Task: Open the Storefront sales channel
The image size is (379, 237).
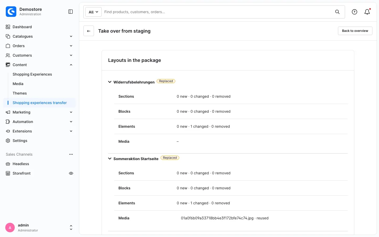Action: click(22, 173)
